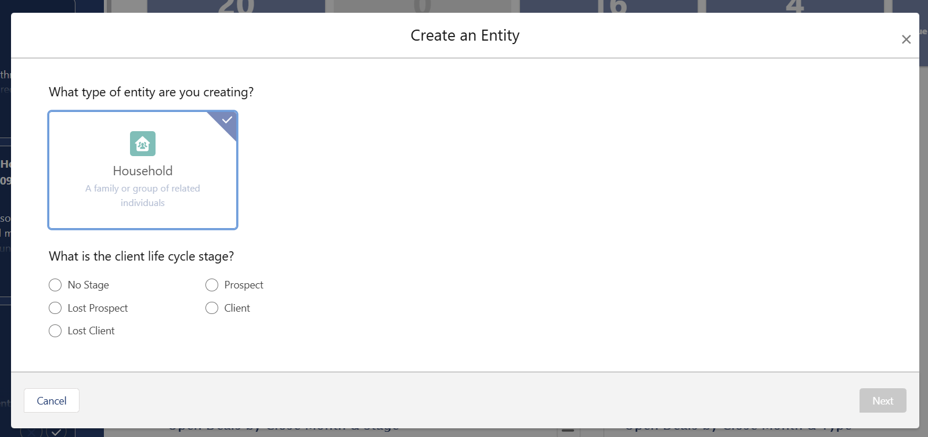Image resolution: width=928 pixels, height=437 pixels.
Task: Click the dimmed 4 metric tile
Action: (795, 6)
